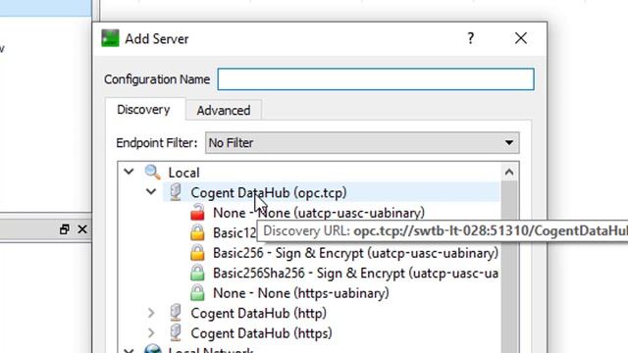The width and height of the screenshot is (628, 353).
Task: Click the Basic256Sha256 green lock icon
Action: point(197,273)
